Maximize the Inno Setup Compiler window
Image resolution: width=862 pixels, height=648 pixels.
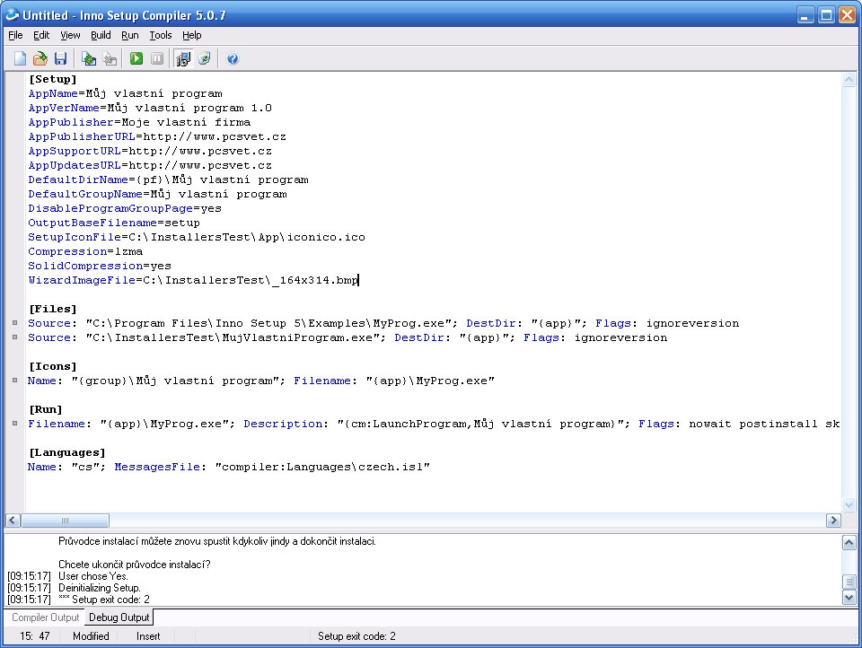coord(826,15)
